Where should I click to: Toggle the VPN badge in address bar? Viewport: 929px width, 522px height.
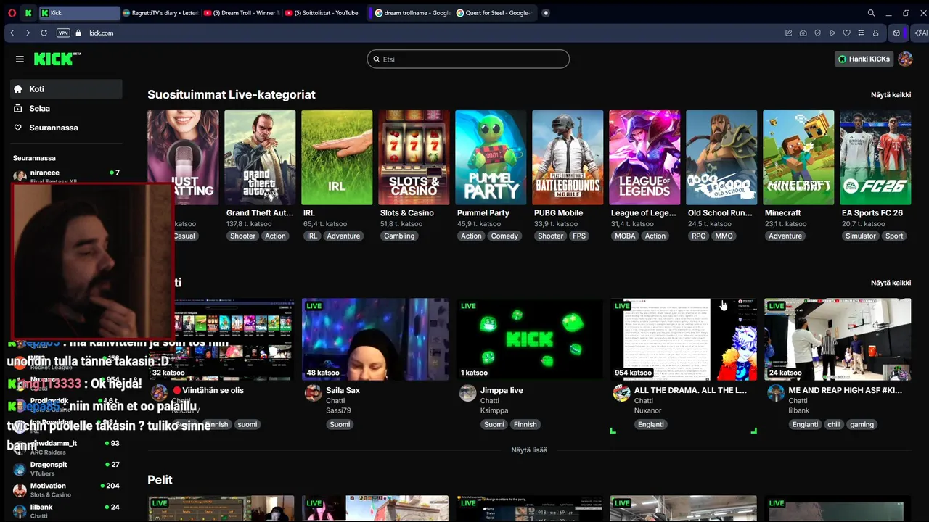click(x=63, y=33)
